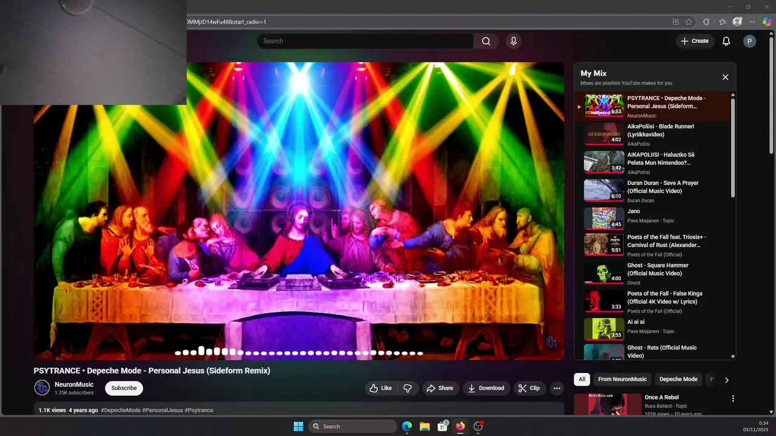Screen dimensions: 776x436
Task: Dislike the video with thumbs-down icon
Action: 408,388
